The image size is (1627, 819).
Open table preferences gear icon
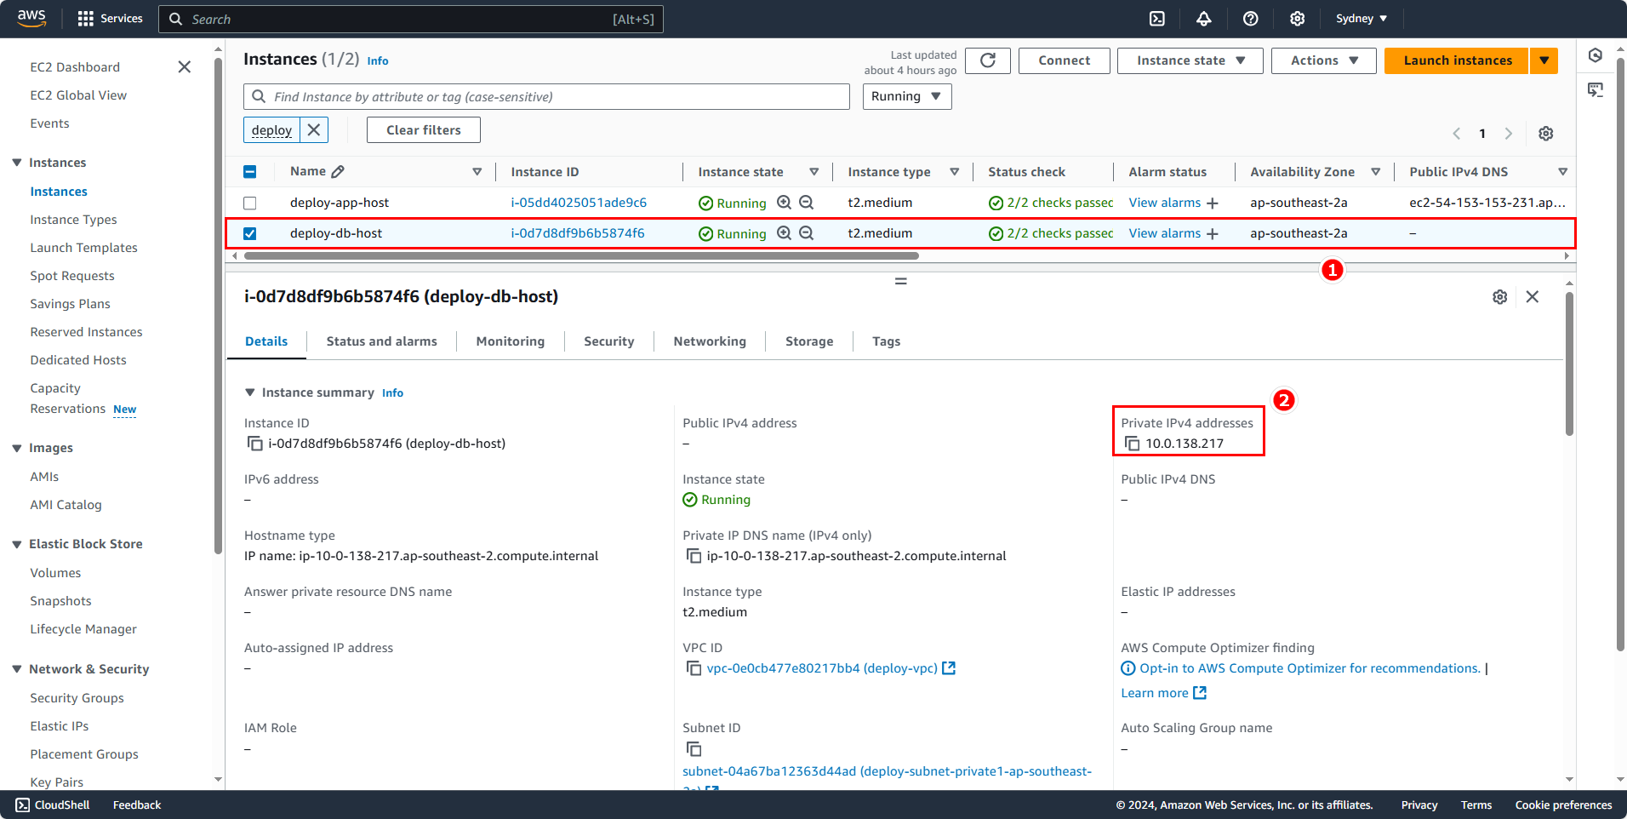1546,134
